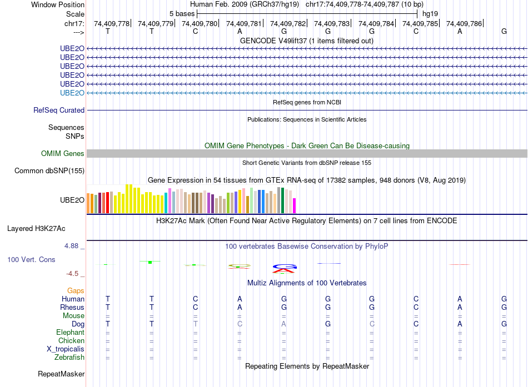Click the 4.88 PhyloP upper scale value
Image resolution: width=528 pixels, height=387 pixels.
[71, 246]
